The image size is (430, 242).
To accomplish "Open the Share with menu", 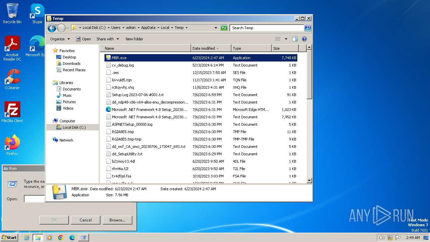I will (107, 39).
